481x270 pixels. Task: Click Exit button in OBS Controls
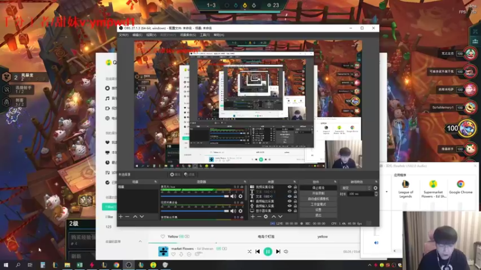[x=318, y=215]
